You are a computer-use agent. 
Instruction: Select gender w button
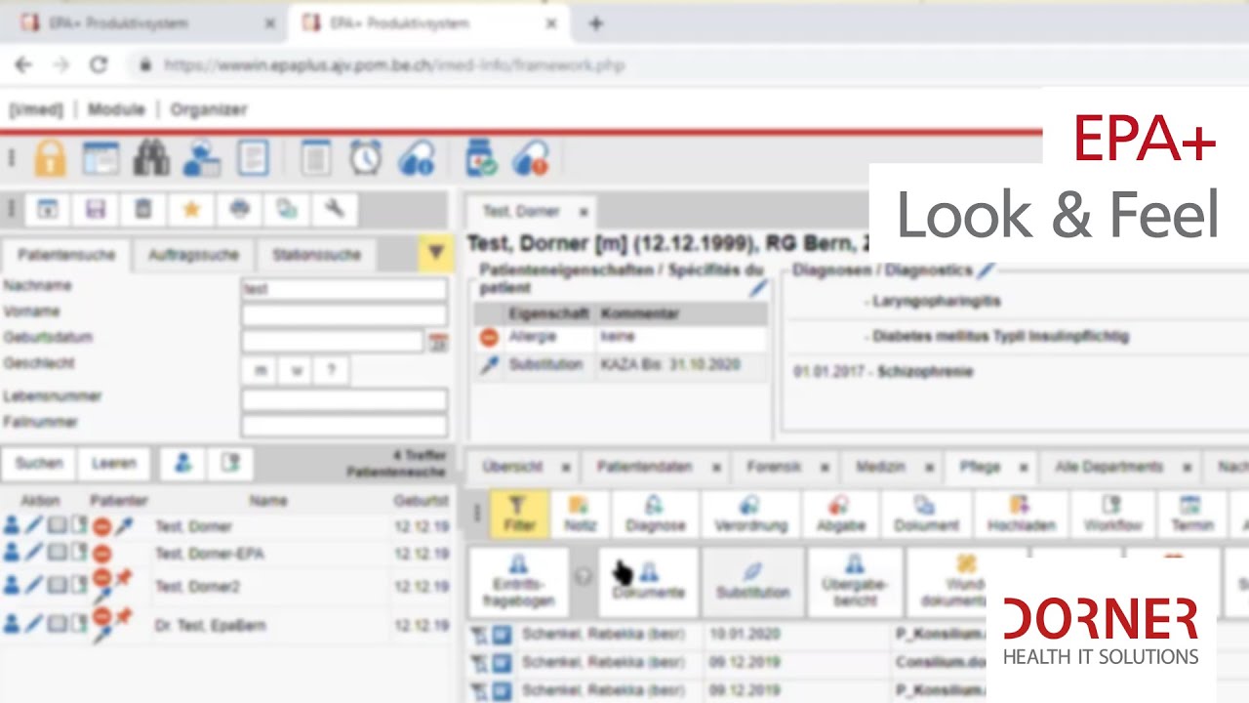click(x=296, y=371)
